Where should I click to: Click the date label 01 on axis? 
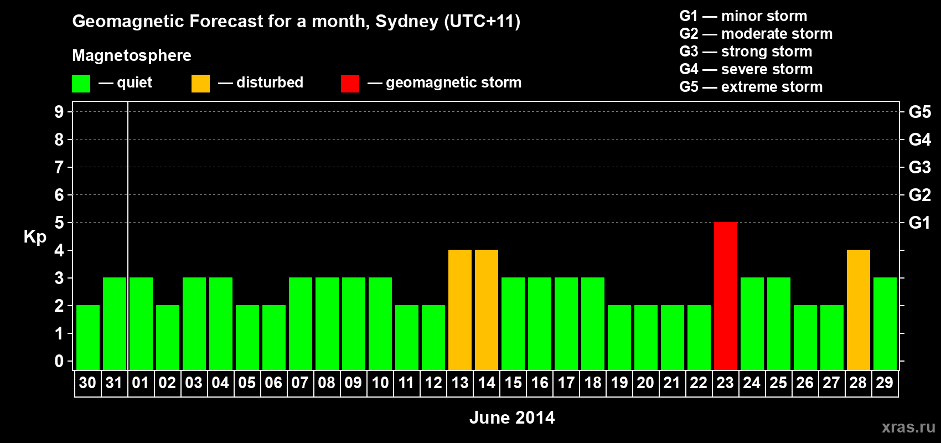(141, 383)
